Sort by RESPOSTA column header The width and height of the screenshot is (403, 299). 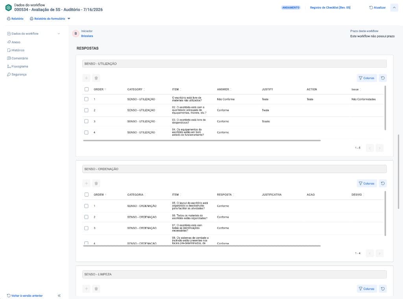click(x=226, y=195)
